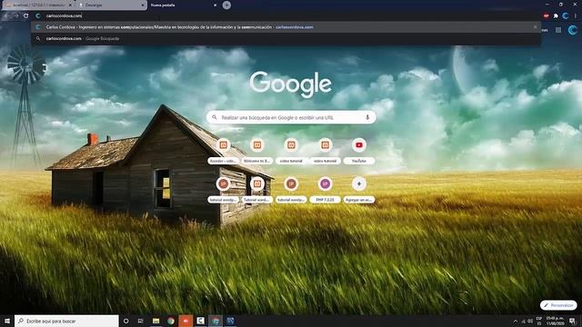
Task: Open the Windows Start menu
Action: tap(6, 321)
